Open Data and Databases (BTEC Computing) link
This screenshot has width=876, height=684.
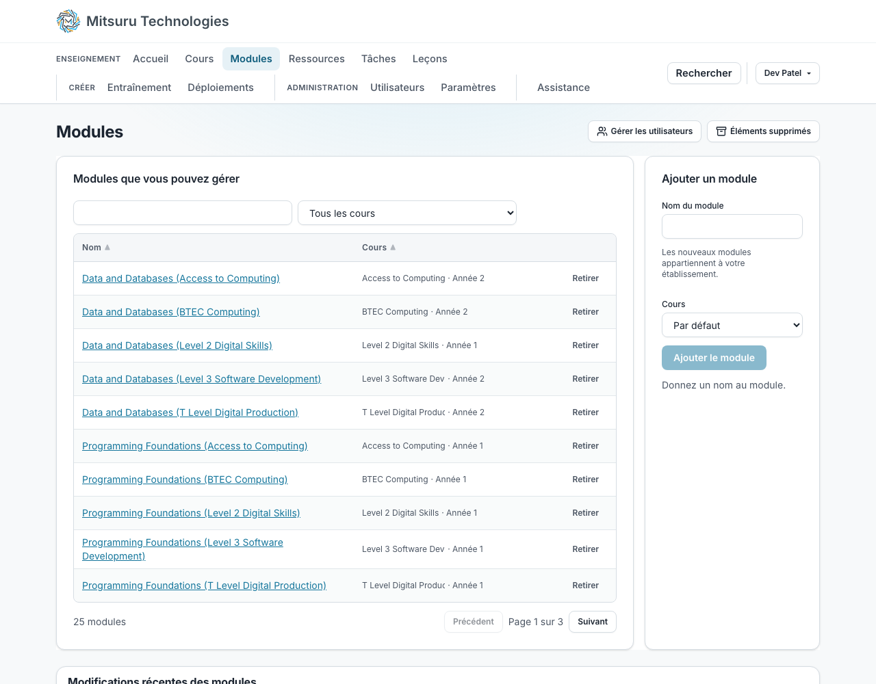[171, 312]
